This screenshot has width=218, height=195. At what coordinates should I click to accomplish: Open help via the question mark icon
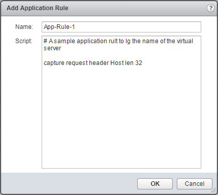coord(210,8)
